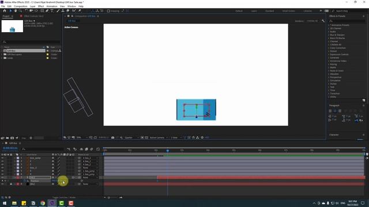Viewport: 369px width, 207px height.
Task: Open the Active Camera view dropdown
Action: click(159, 137)
